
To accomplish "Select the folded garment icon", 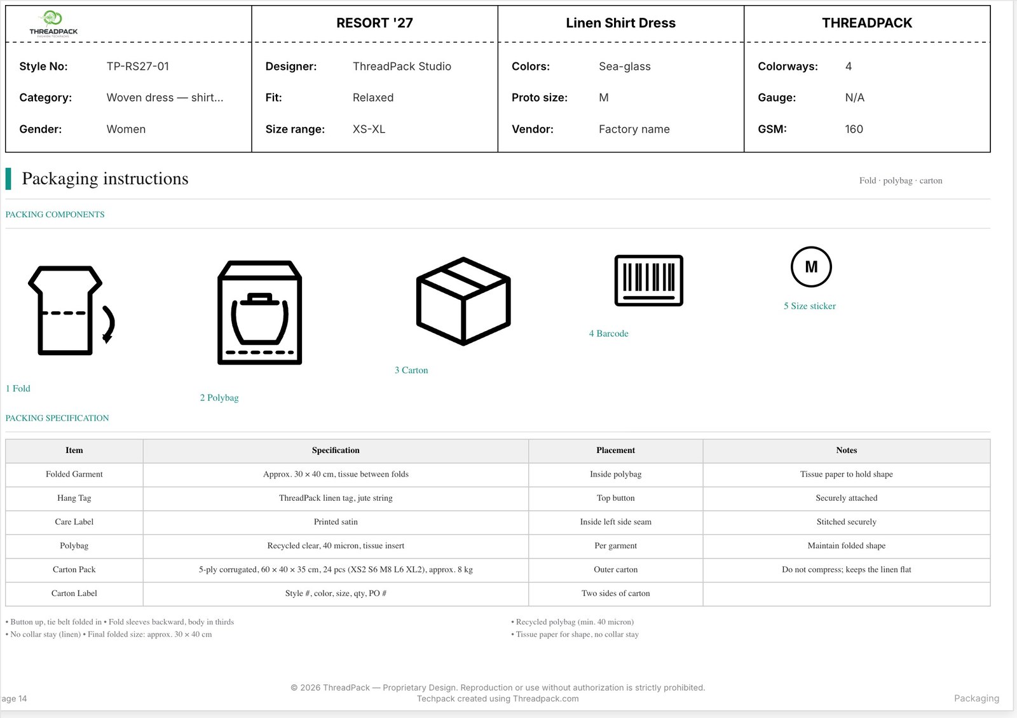I will [71, 310].
